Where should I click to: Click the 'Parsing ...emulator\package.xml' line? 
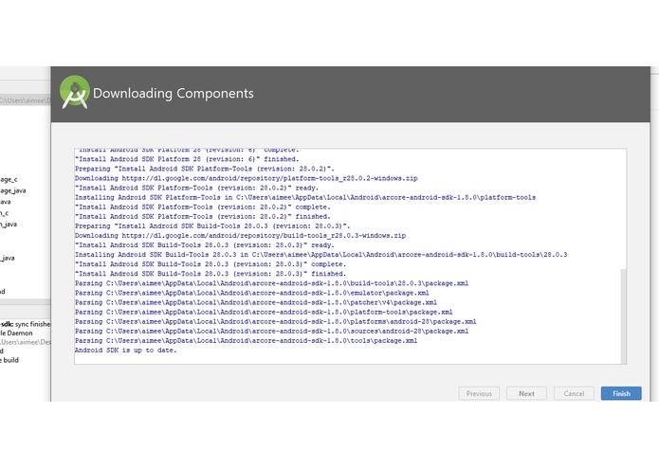(252, 293)
